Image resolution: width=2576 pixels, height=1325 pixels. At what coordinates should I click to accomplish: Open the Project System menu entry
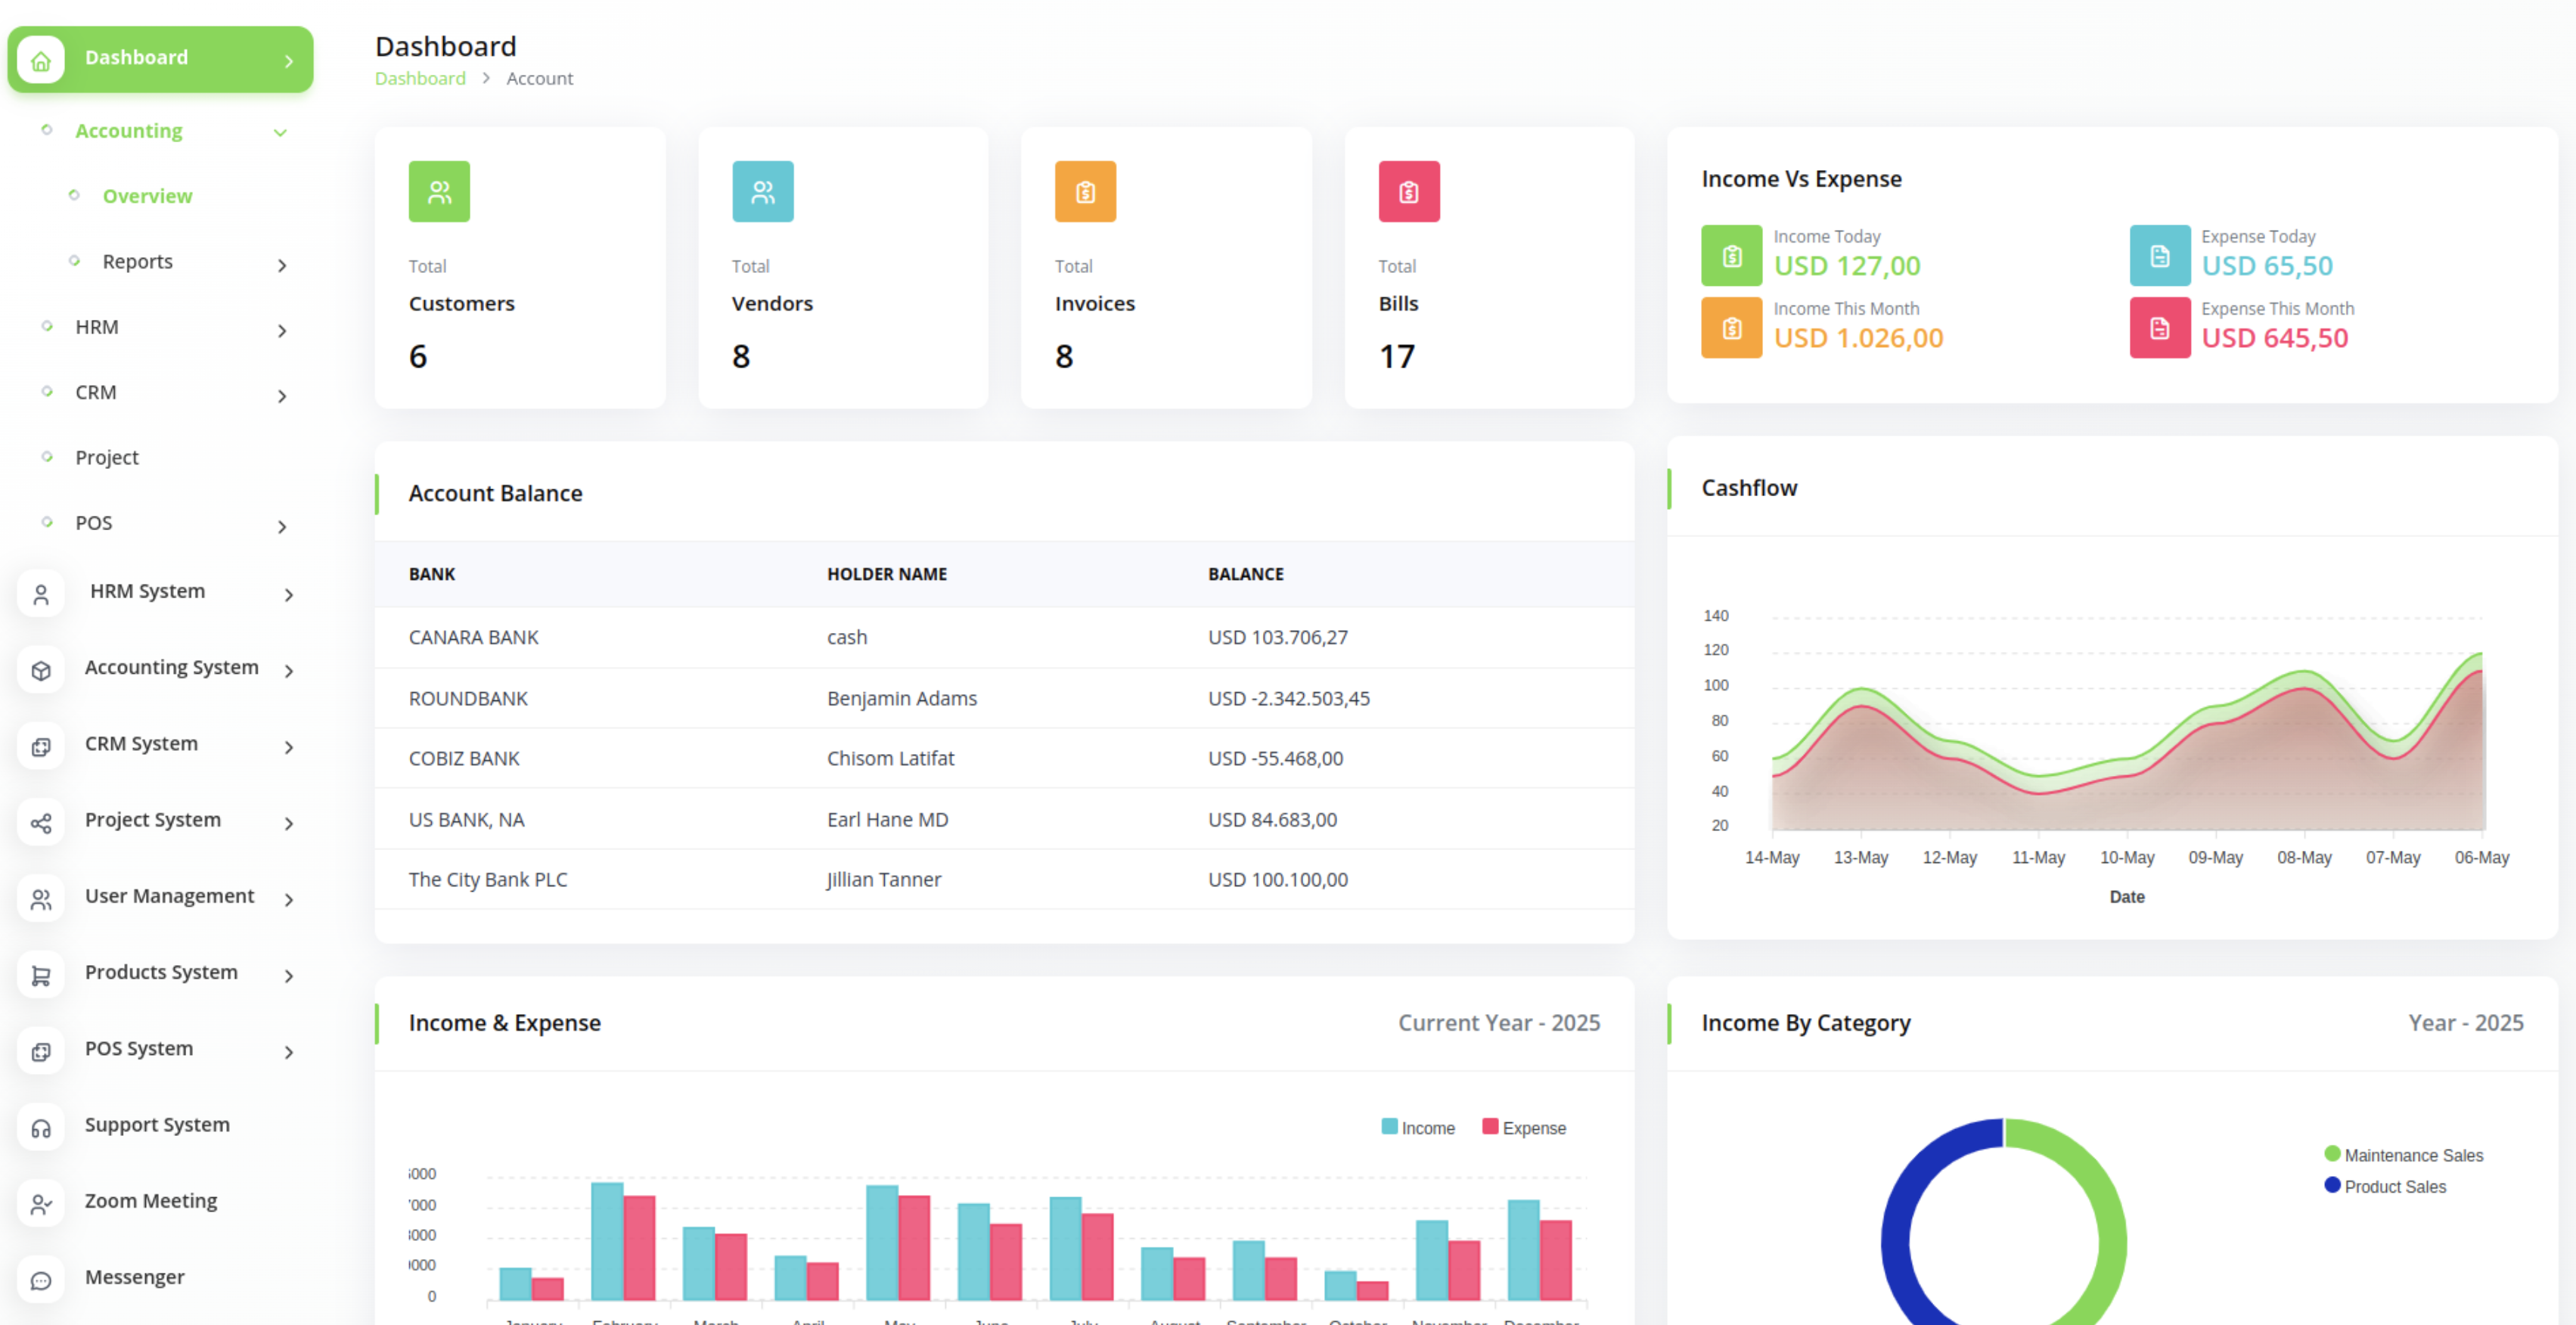pyautogui.click(x=153, y=819)
